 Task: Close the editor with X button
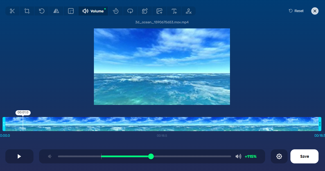[x=315, y=11]
